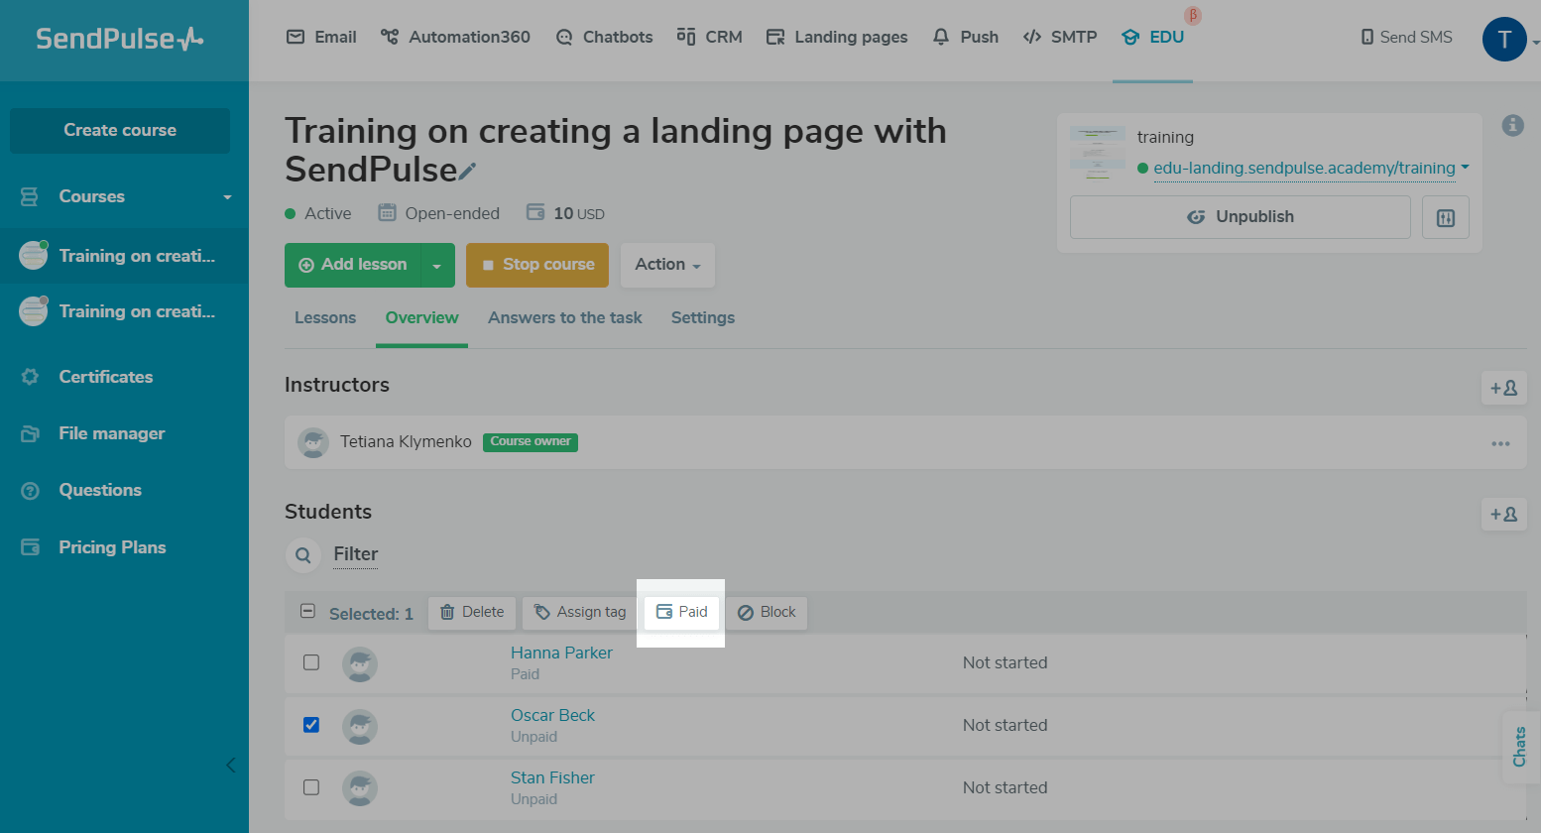Open the landing page settings icon button
1541x833 pixels.
pos(1446,217)
